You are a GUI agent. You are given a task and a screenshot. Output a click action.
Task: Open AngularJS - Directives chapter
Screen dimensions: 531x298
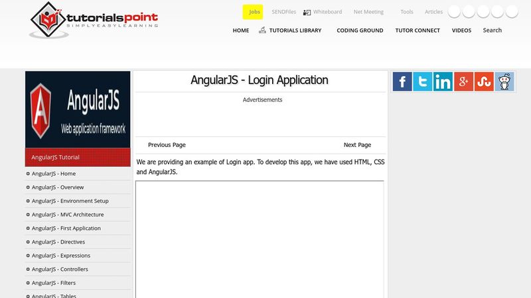pos(58,242)
